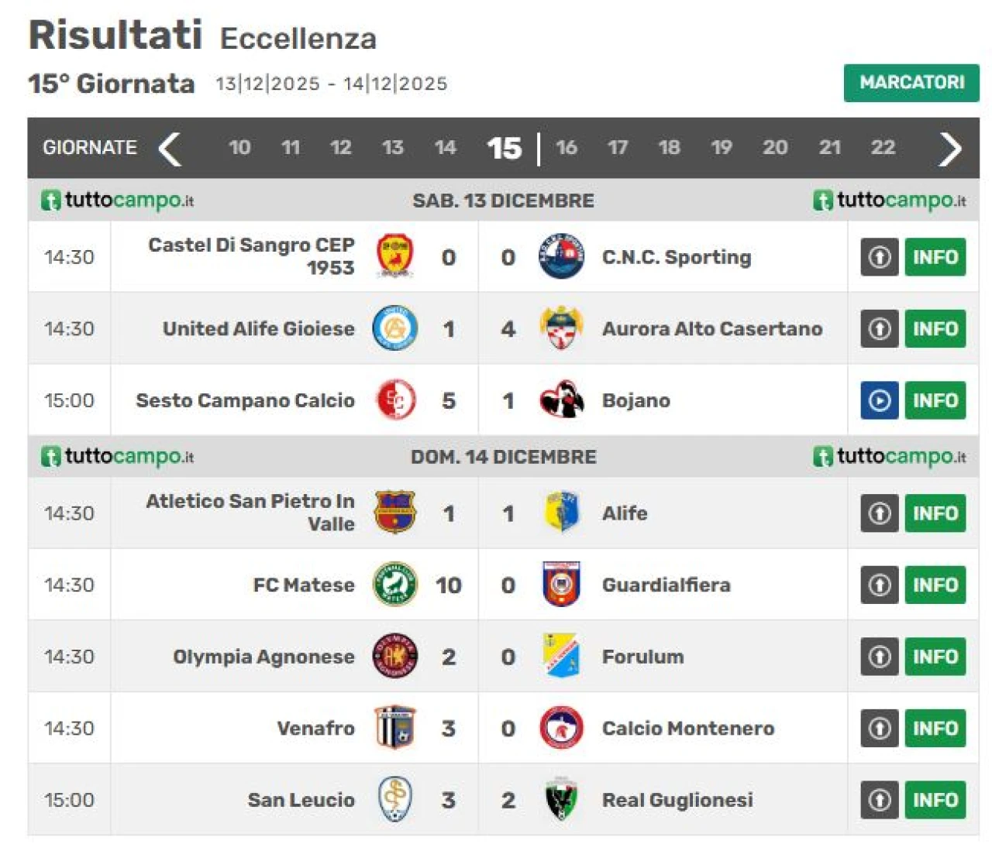
Task: Open INFO for San Leucio vs Real Guglionesi
Action: coord(935,800)
